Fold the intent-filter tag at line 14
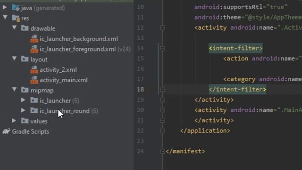This screenshot has width=302, height=170. click(x=162, y=48)
